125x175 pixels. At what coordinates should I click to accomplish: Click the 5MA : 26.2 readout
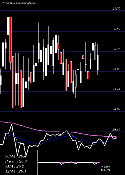(x=14, y=166)
